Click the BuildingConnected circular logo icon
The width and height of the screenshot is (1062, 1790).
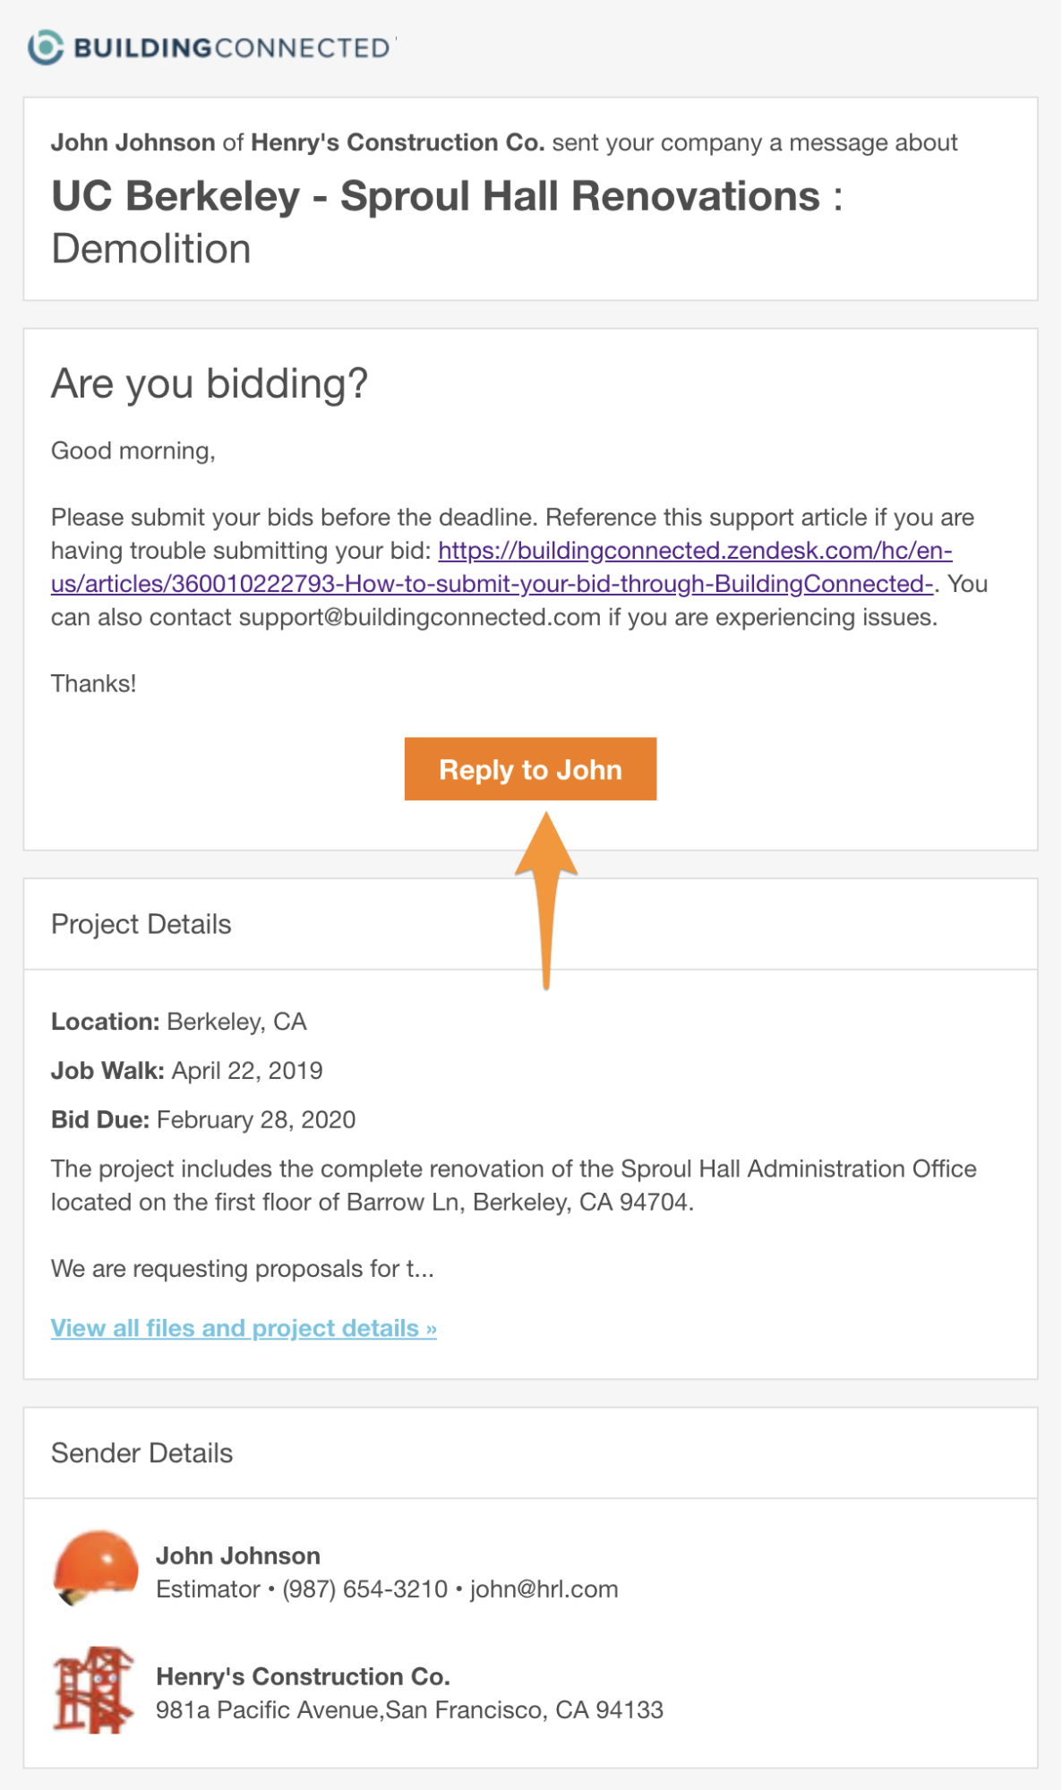(46, 47)
